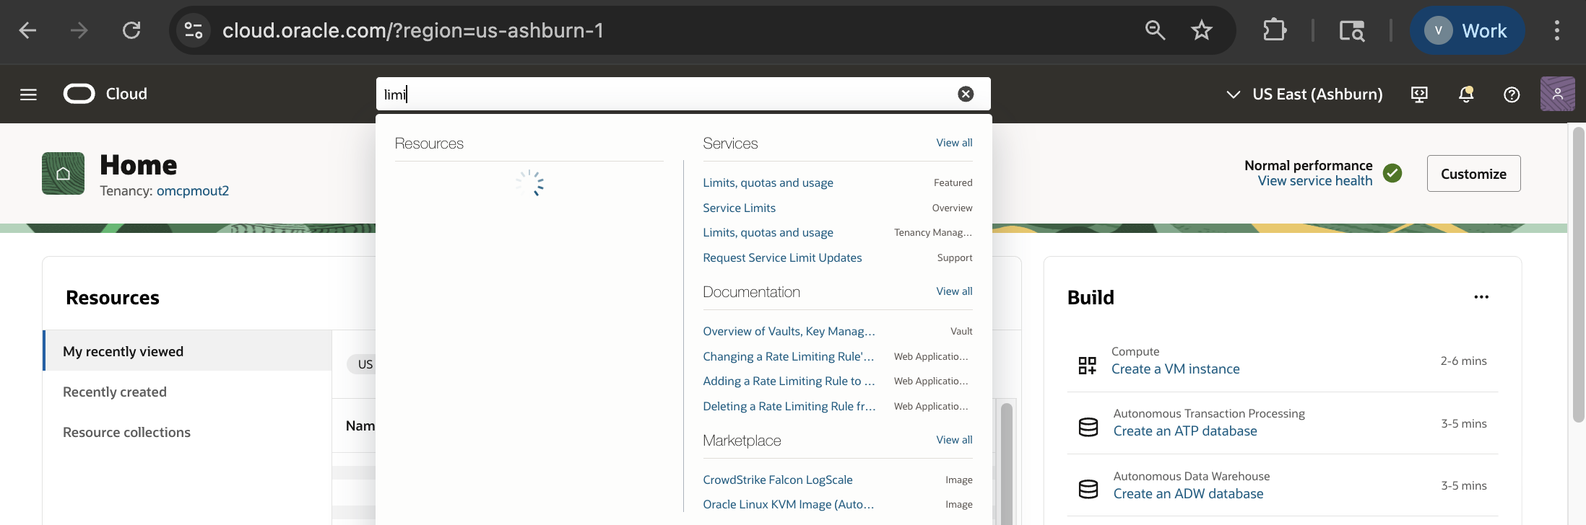Open Build panel three-dot options

tap(1481, 297)
